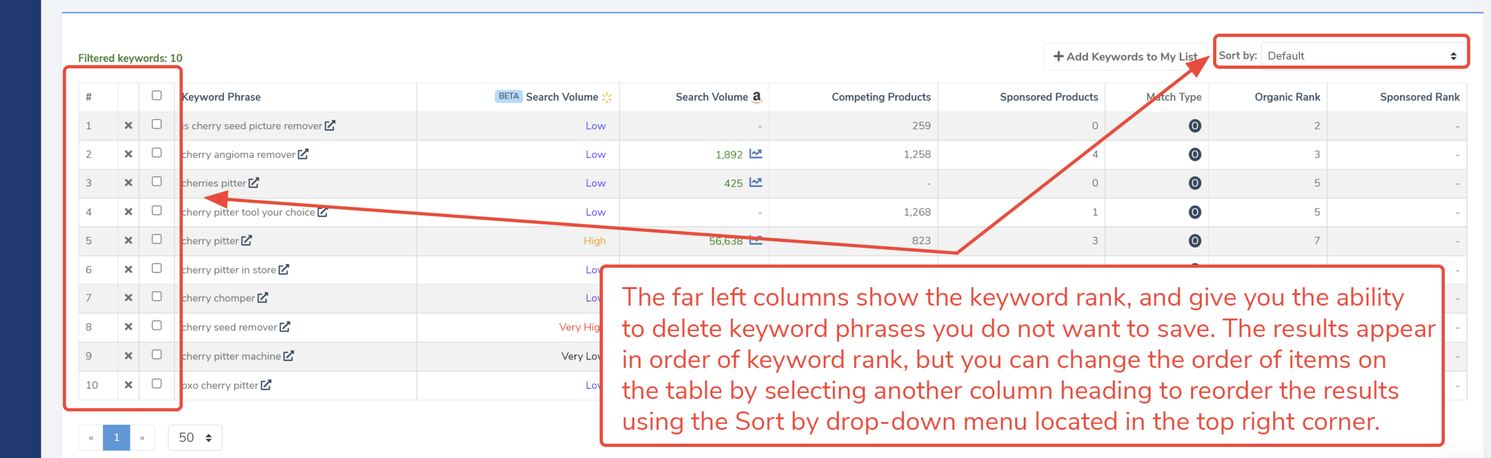
Task: Open external link icon beside 'oxo cherry pitter'
Action: click(x=266, y=385)
